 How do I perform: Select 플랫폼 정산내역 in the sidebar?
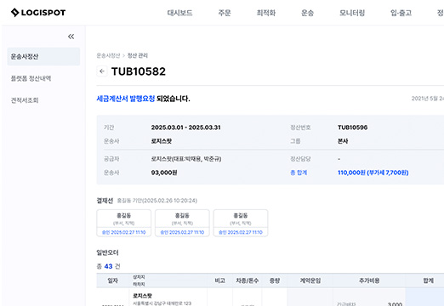tap(31, 78)
